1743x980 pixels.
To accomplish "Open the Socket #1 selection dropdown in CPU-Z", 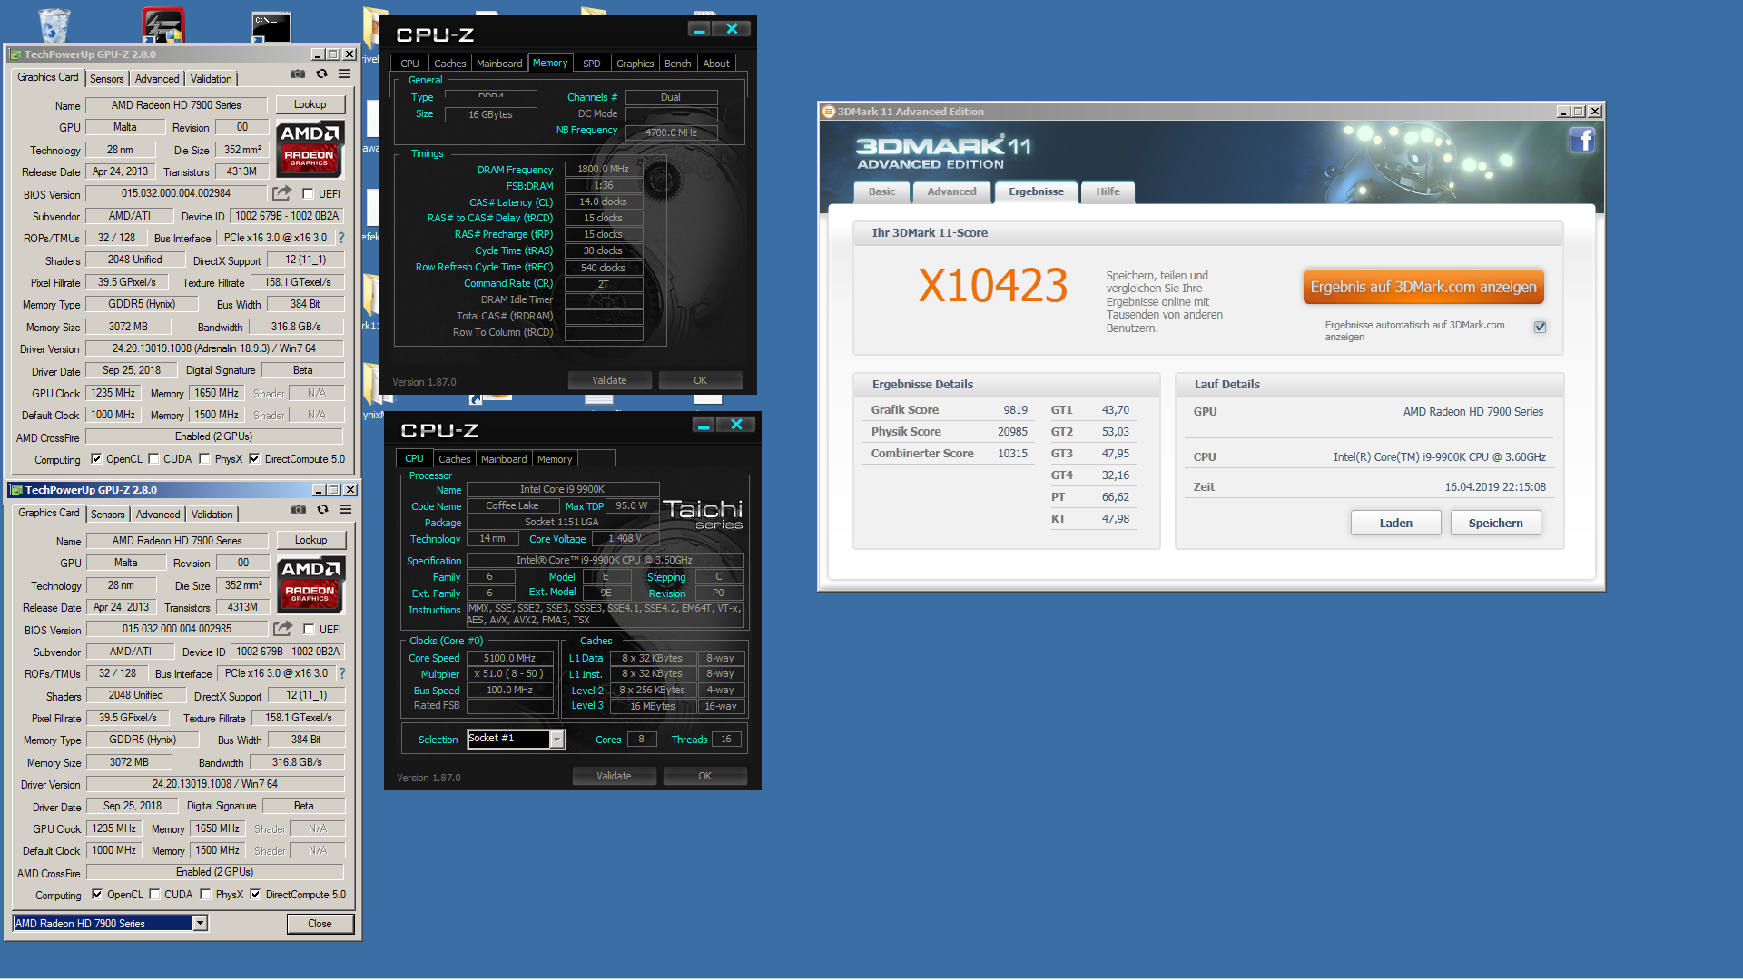I will click(557, 740).
